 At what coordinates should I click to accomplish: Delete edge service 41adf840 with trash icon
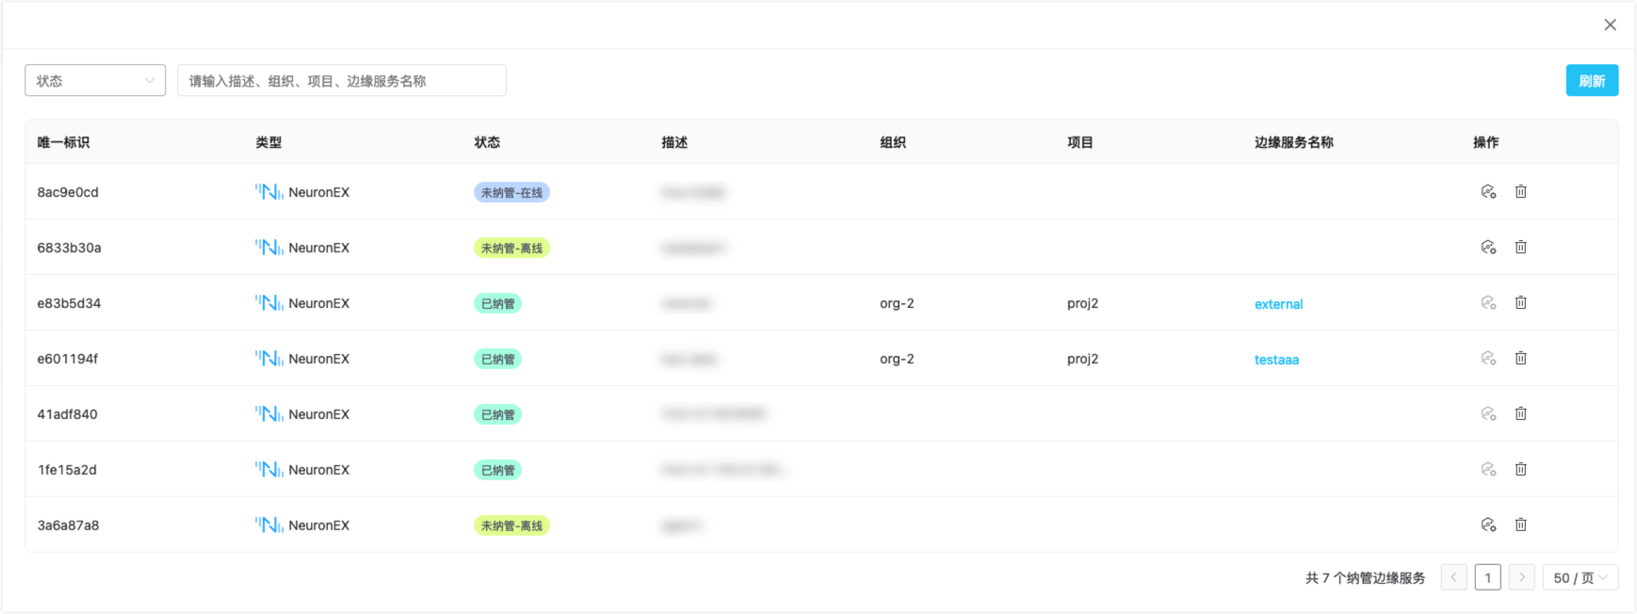[1521, 413]
